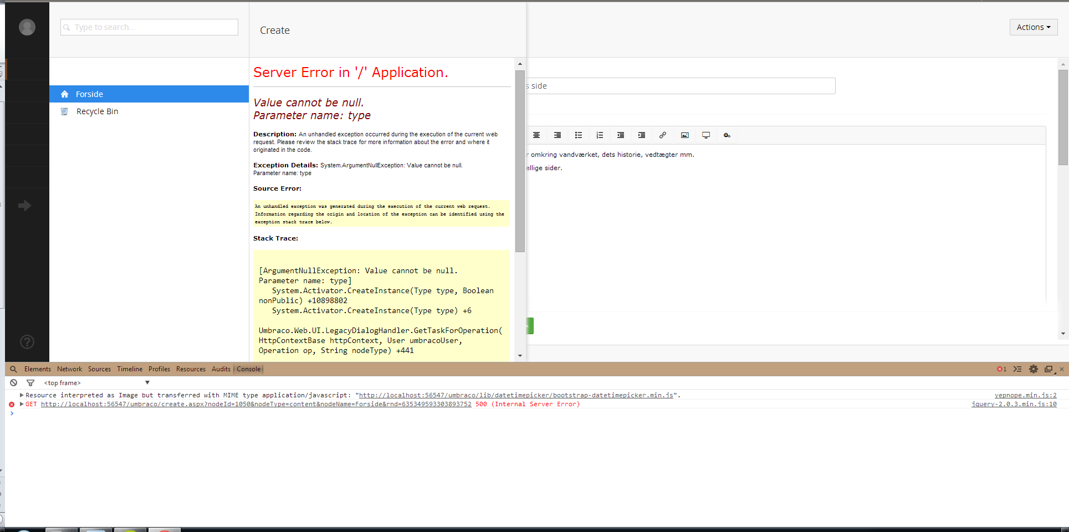1069x532 pixels.
Task: Click the embed monitor icon in editor
Action: pyautogui.click(x=706, y=135)
